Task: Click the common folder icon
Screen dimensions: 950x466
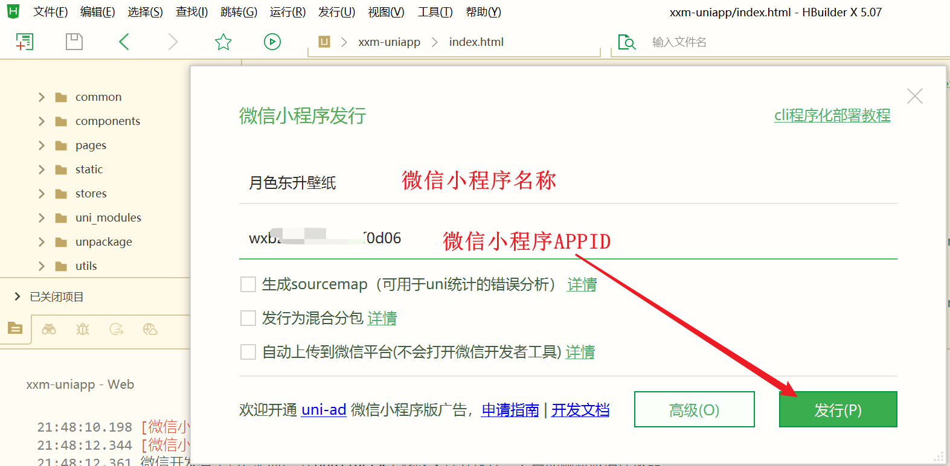Action: click(61, 97)
